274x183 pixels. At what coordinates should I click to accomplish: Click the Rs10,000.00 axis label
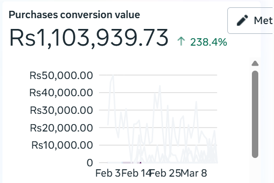click(x=62, y=145)
